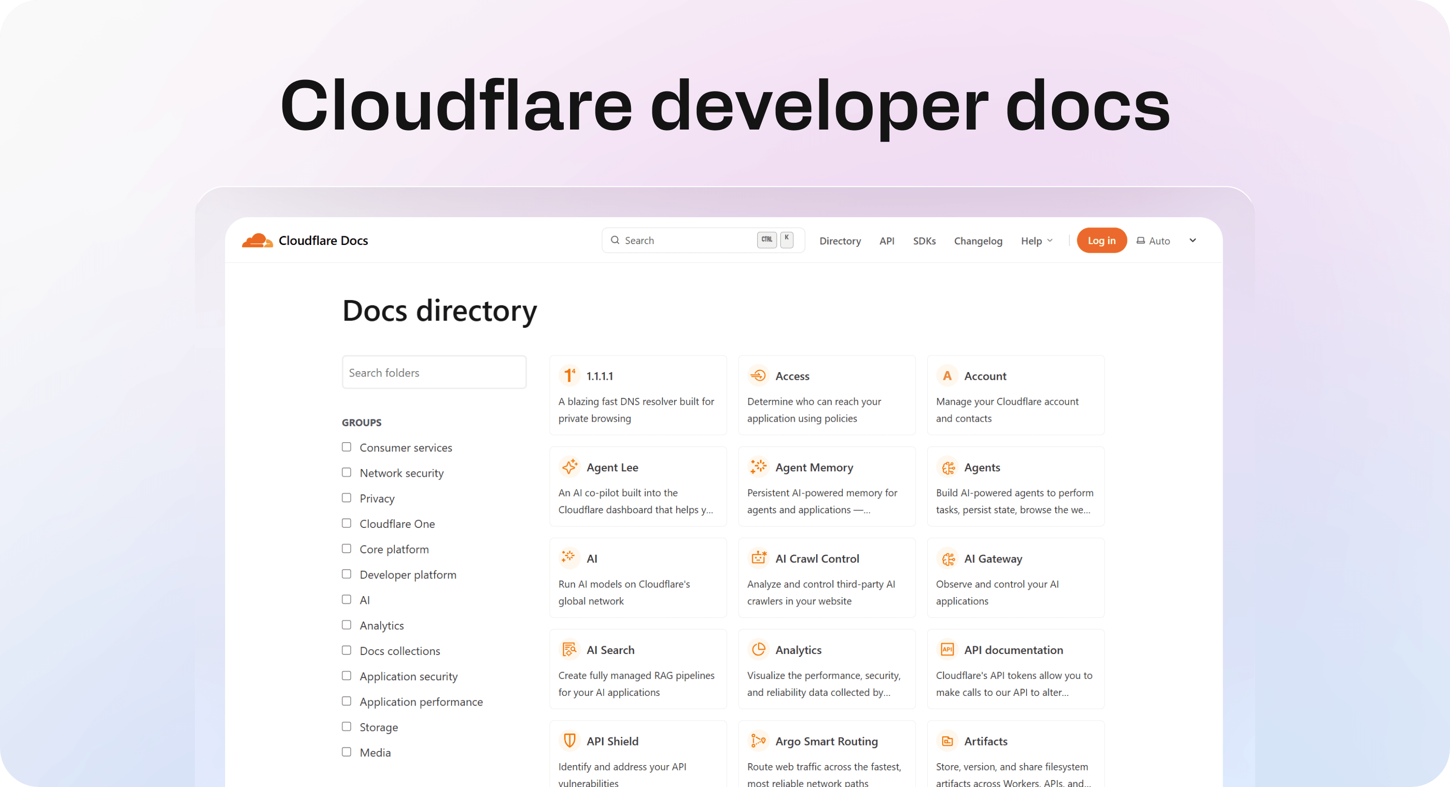This screenshot has height=787, width=1450.
Task: Check the Consumer services group
Action: click(x=346, y=447)
